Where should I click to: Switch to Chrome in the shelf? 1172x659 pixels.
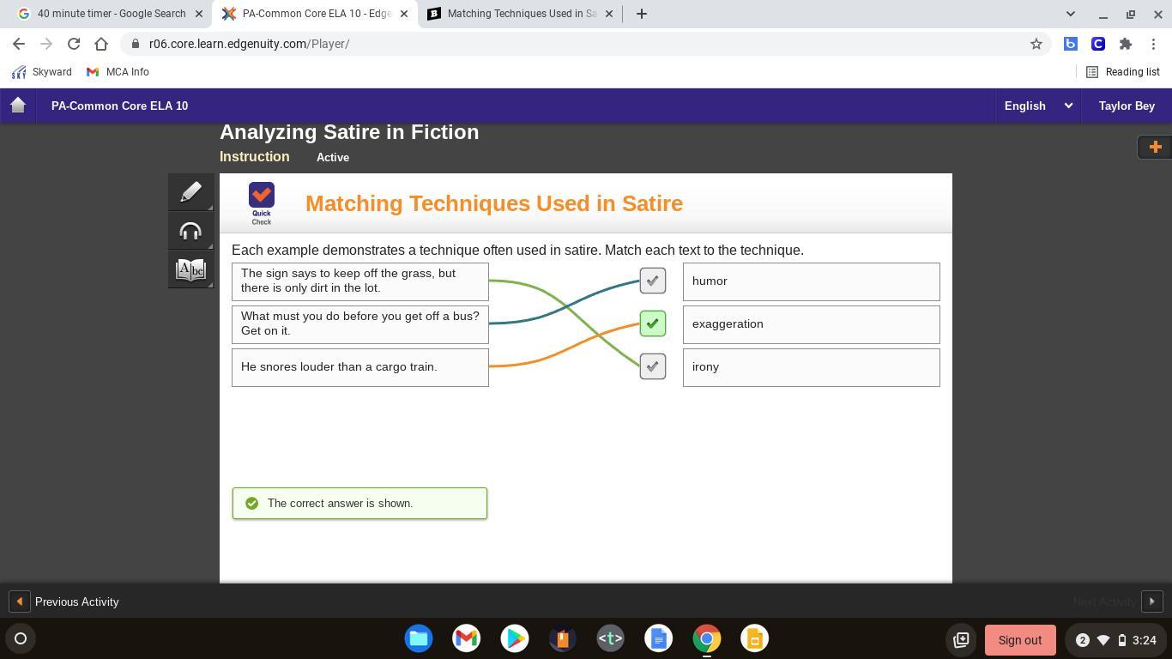pos(707,638)
